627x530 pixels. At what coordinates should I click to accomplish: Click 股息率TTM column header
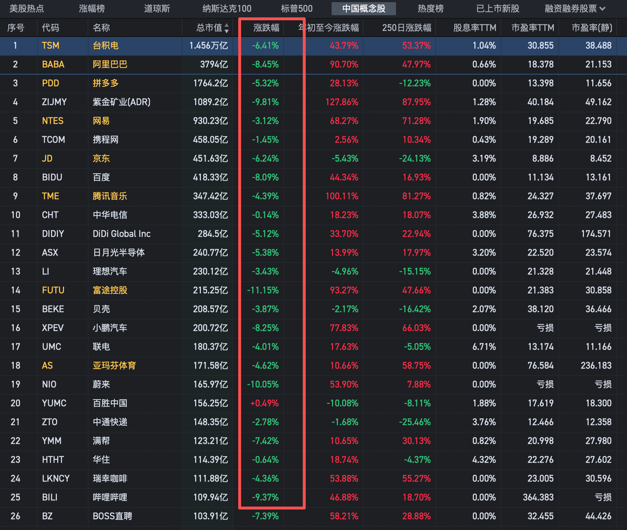474,28
